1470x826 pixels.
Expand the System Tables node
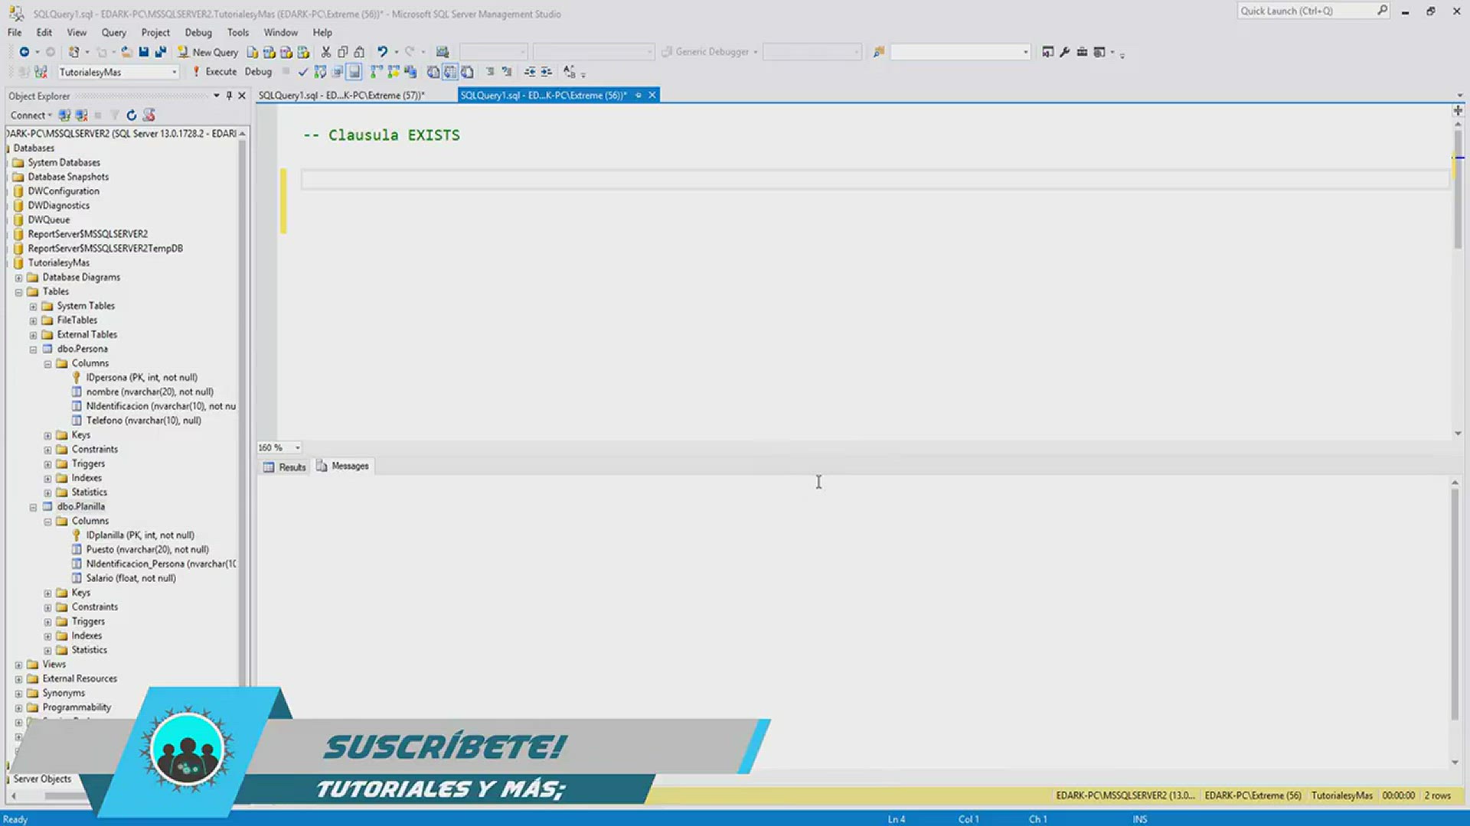tap(33, 306)
